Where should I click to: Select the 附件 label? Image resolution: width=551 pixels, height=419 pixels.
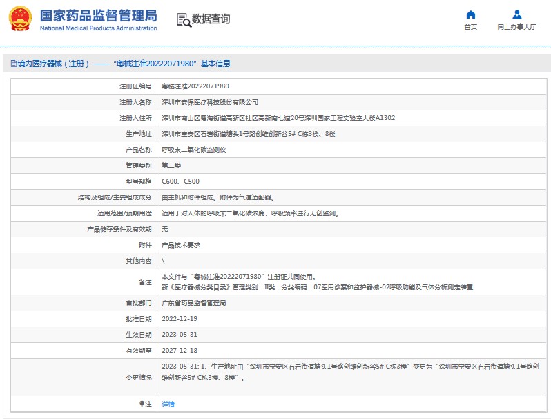click(145, 245)
